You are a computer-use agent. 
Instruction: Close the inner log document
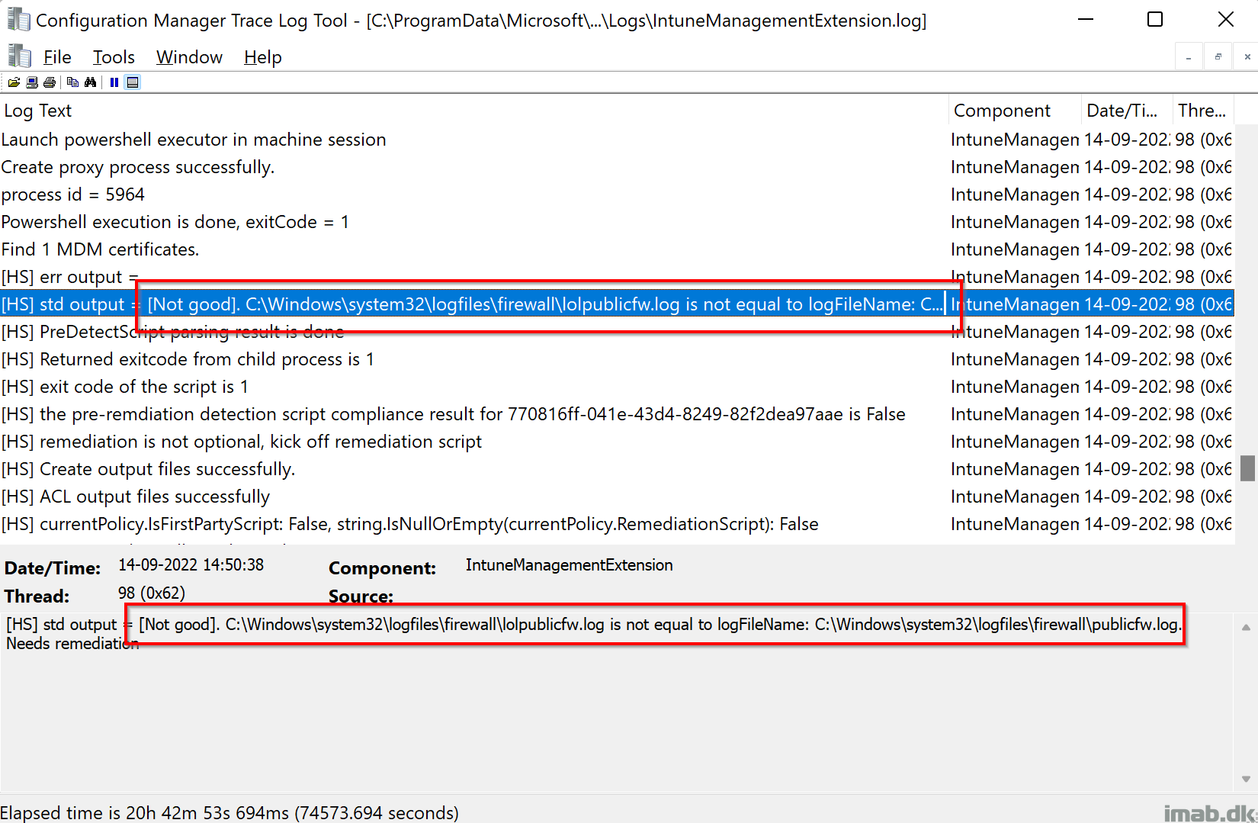pos(1247,57)
